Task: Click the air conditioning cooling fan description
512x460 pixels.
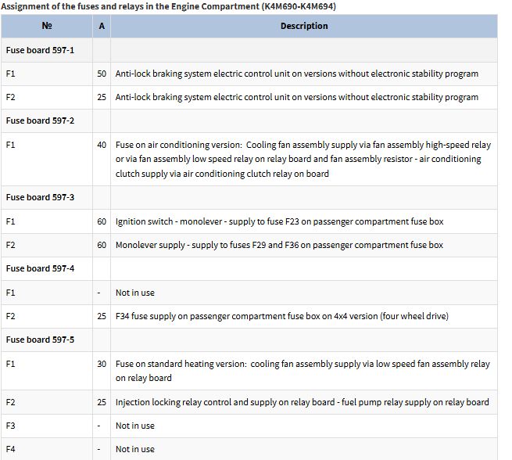Action: 303,159
